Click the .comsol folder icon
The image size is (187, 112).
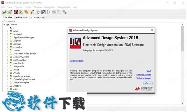tap(11, 44)
